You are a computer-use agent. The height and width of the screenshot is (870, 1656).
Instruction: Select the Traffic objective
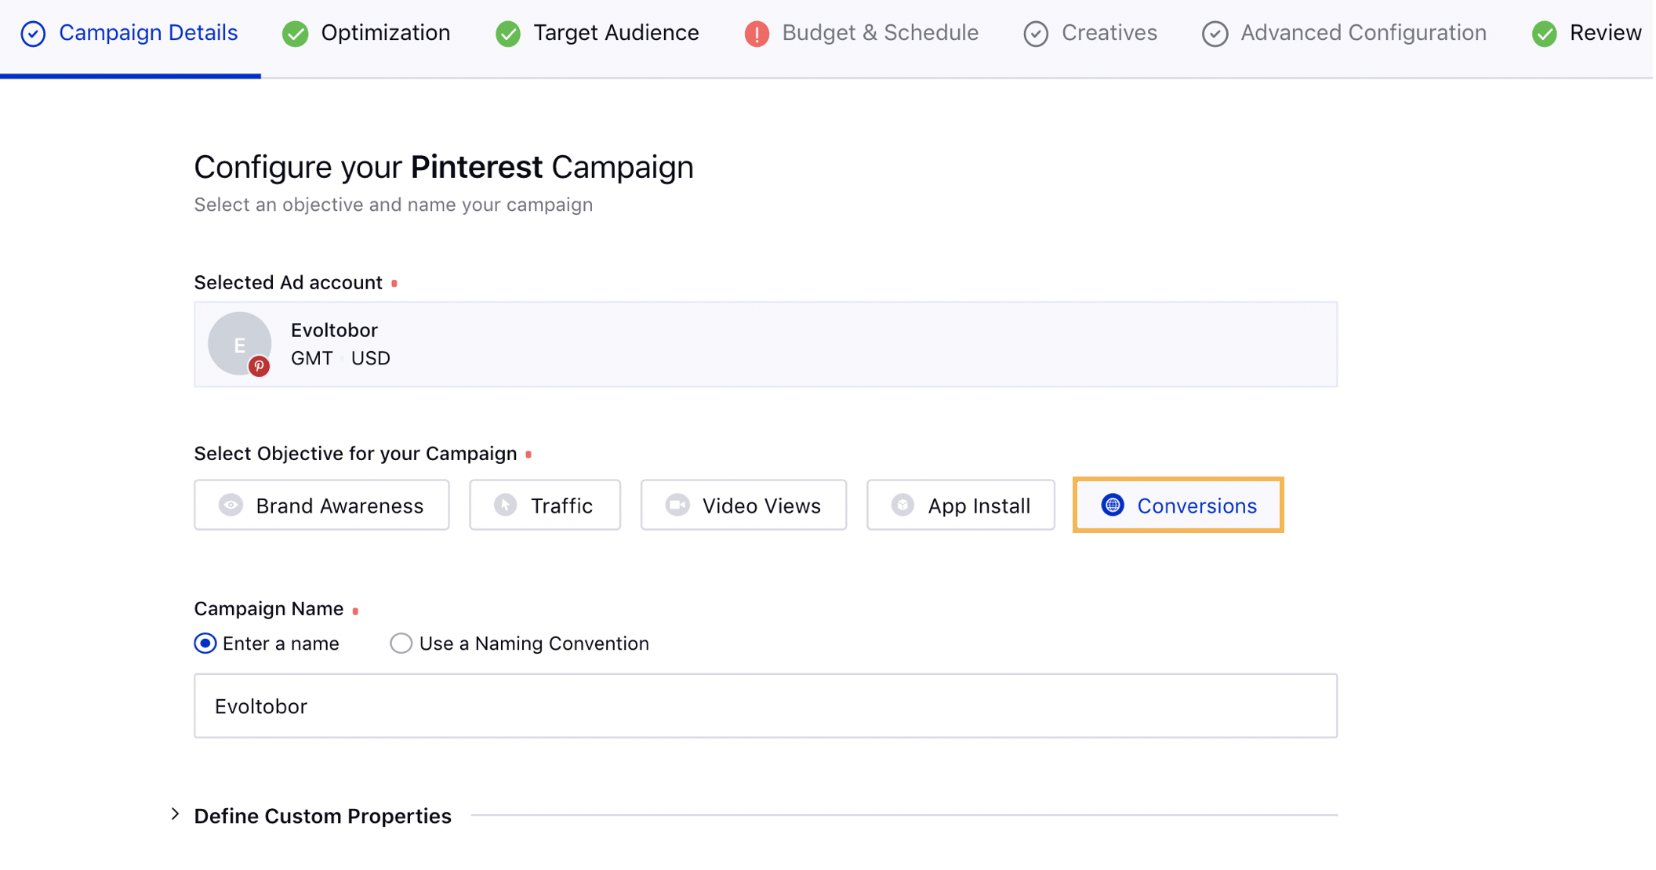pyautogui.click(x=545, y=506)
